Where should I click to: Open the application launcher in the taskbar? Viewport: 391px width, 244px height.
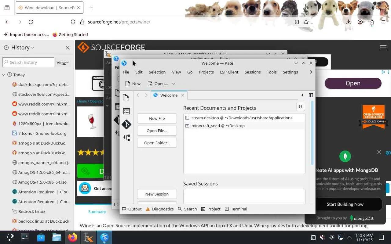click(10, 237)
